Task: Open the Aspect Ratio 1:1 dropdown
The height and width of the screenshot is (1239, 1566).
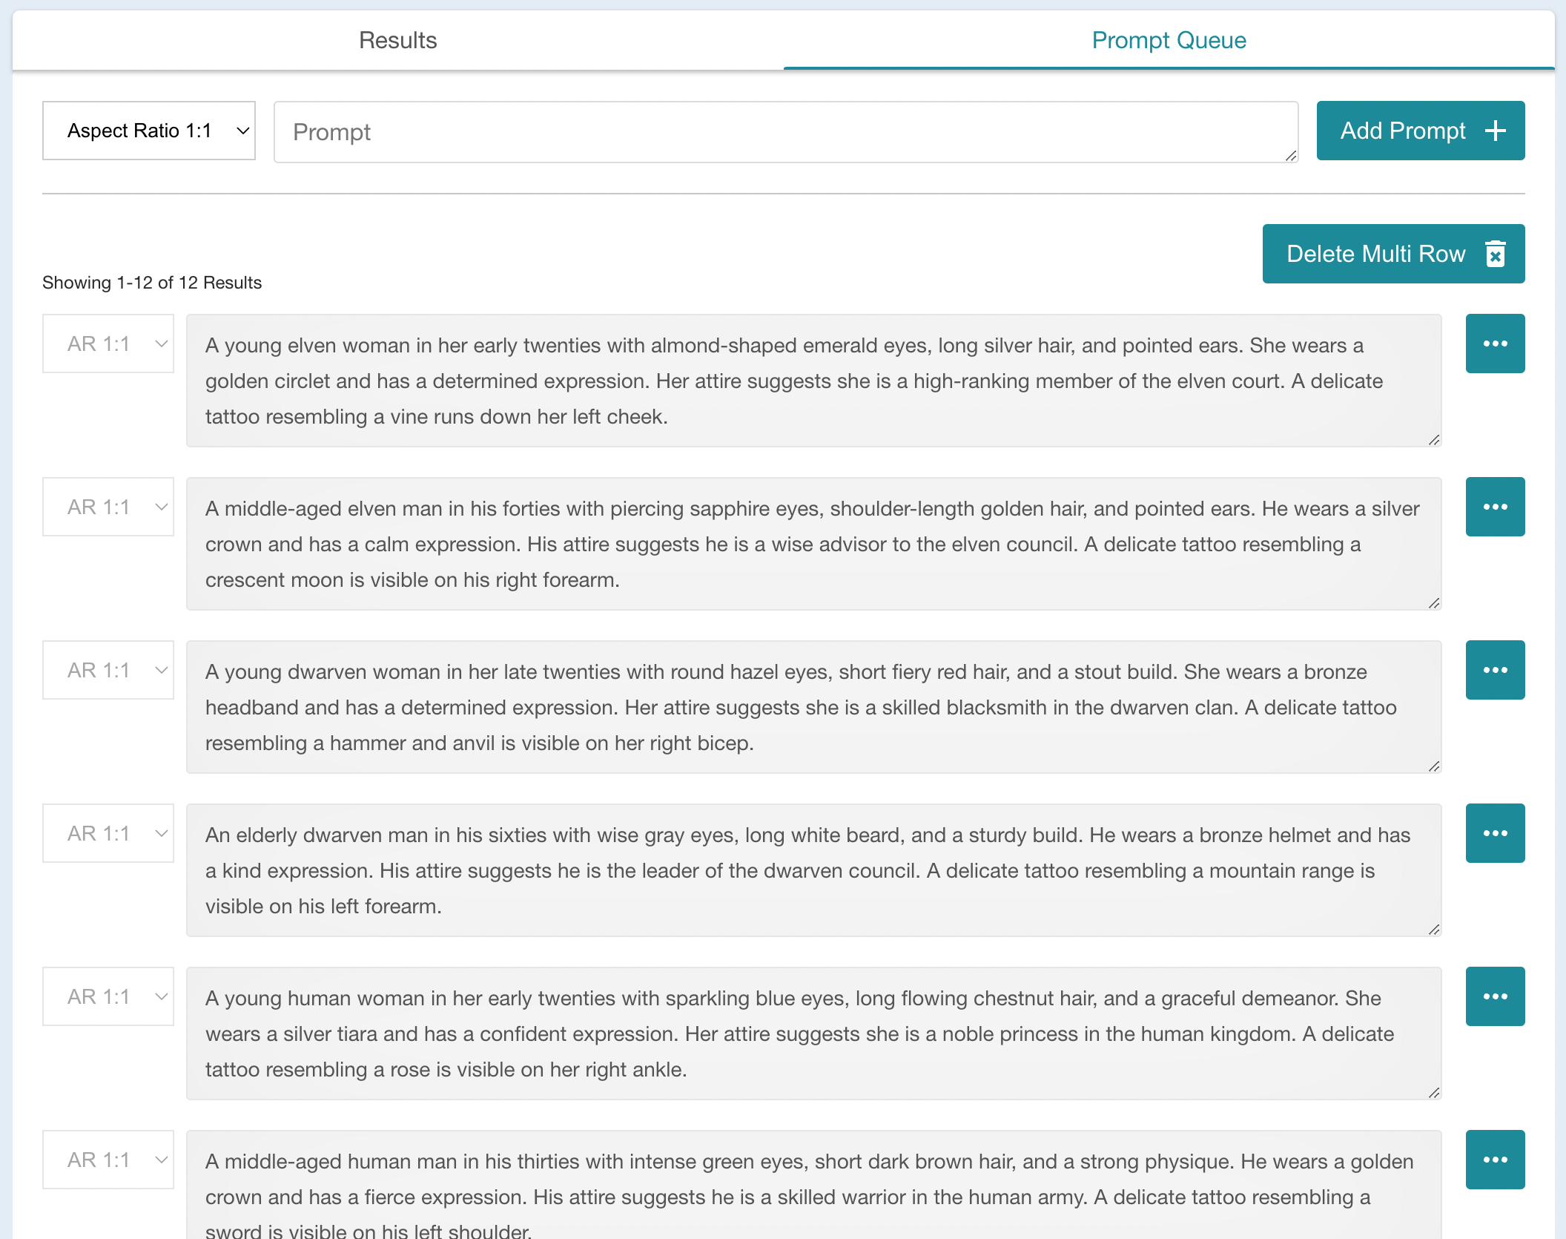Action: click(x=149, y=131)
